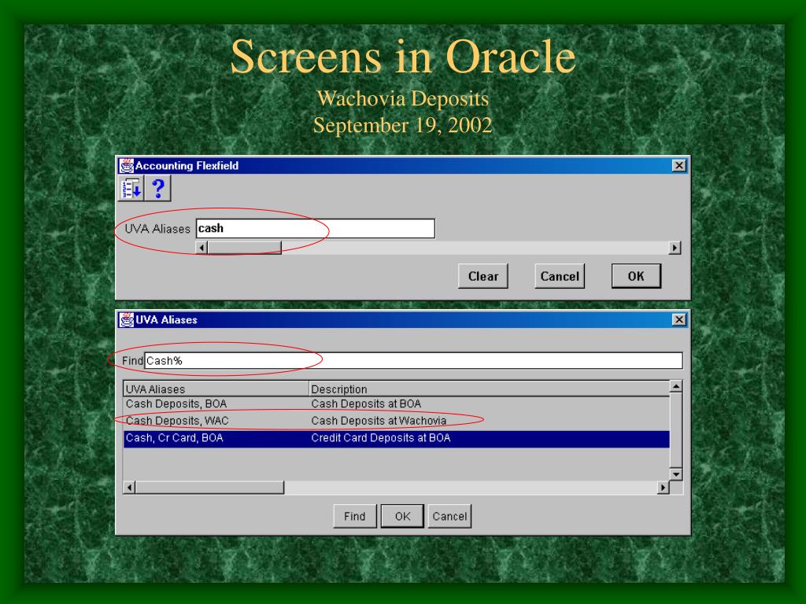Close the UVA Aliases window
The width and height of the screenshot is (806, 604).
pos(679,319)
